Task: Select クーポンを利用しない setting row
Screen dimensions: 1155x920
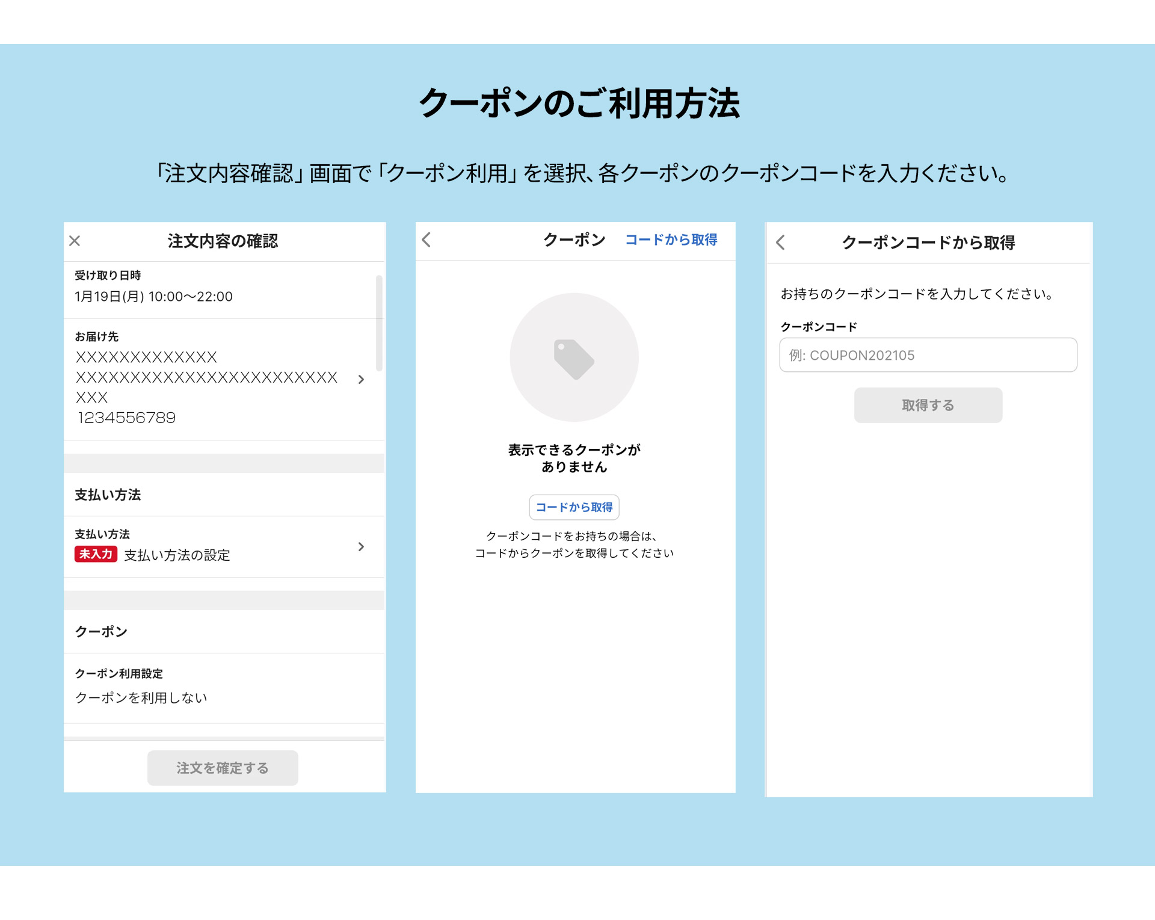Action: (224, 688)
